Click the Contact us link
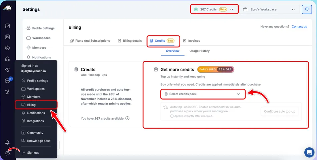This screenshot has height=160, width=317. click(299, 26)
